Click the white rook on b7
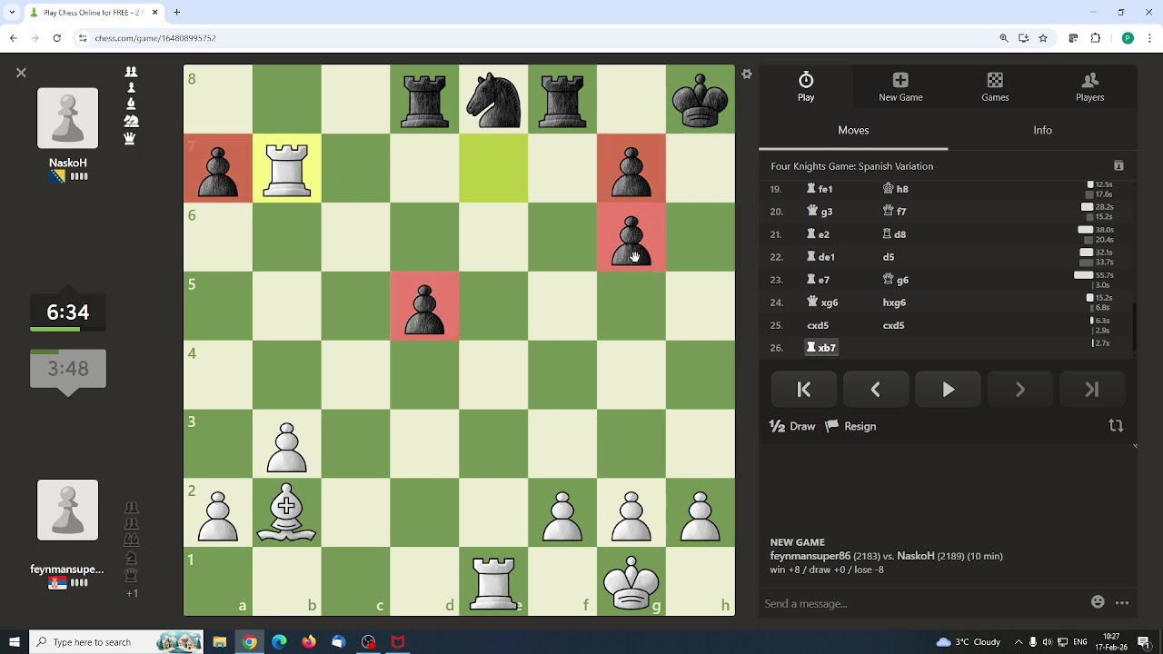Screen dimensions: 1163x654 287,168
